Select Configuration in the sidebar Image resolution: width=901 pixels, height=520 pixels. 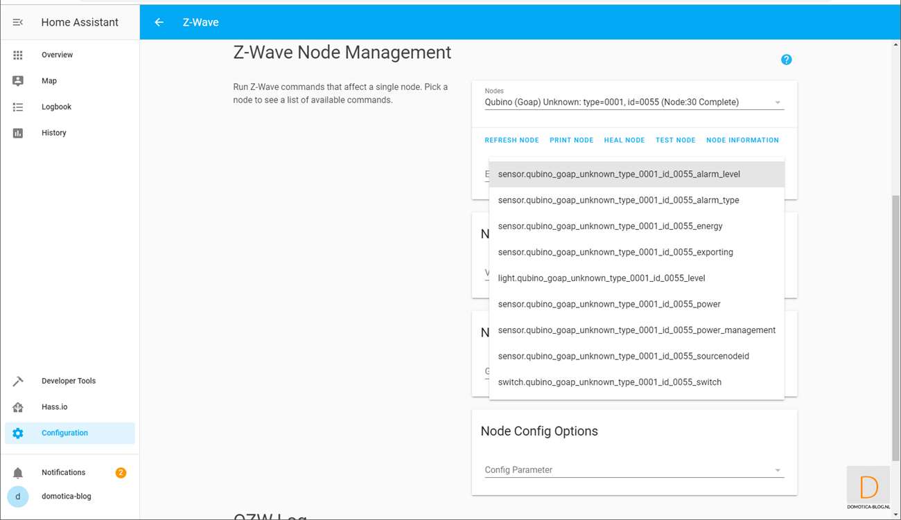pyautogui.click(x=64, y=433)
